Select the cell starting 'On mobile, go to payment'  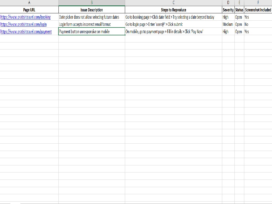(174, 31)
